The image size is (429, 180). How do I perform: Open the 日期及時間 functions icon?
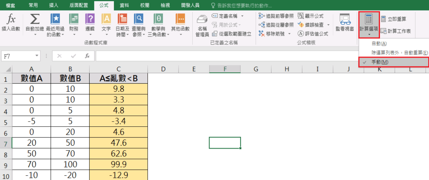[122, 19]
